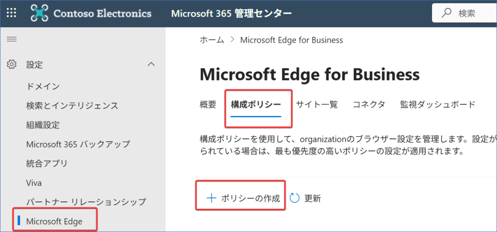The height and width of the screenshot is (232, 497).
Task: Switch to the コネクタ tab
Action: [x=369, y=104]
